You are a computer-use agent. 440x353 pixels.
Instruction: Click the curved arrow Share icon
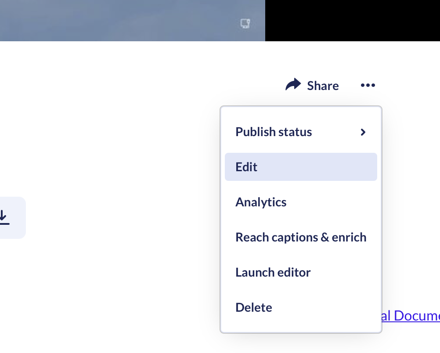[293, 84]
